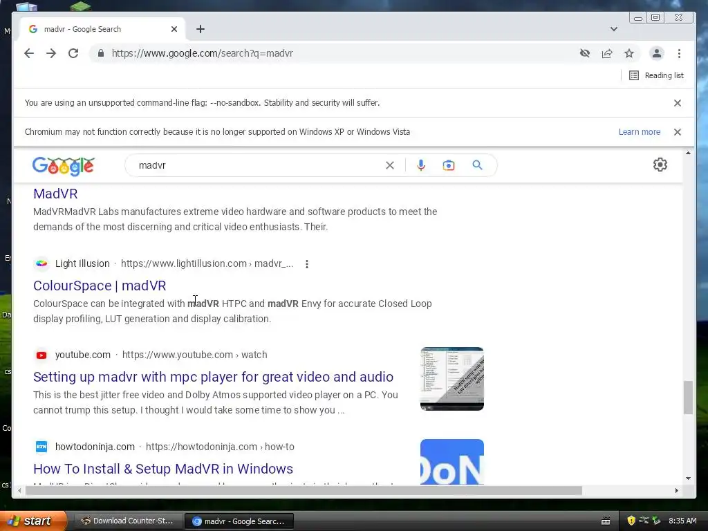Go back to the previous page
This screenshot has height=531, width=708.
[29, 53]
